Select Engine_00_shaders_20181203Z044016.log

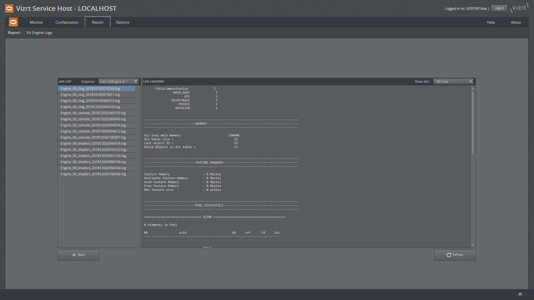pyautogui.click(x=93, y=143)
